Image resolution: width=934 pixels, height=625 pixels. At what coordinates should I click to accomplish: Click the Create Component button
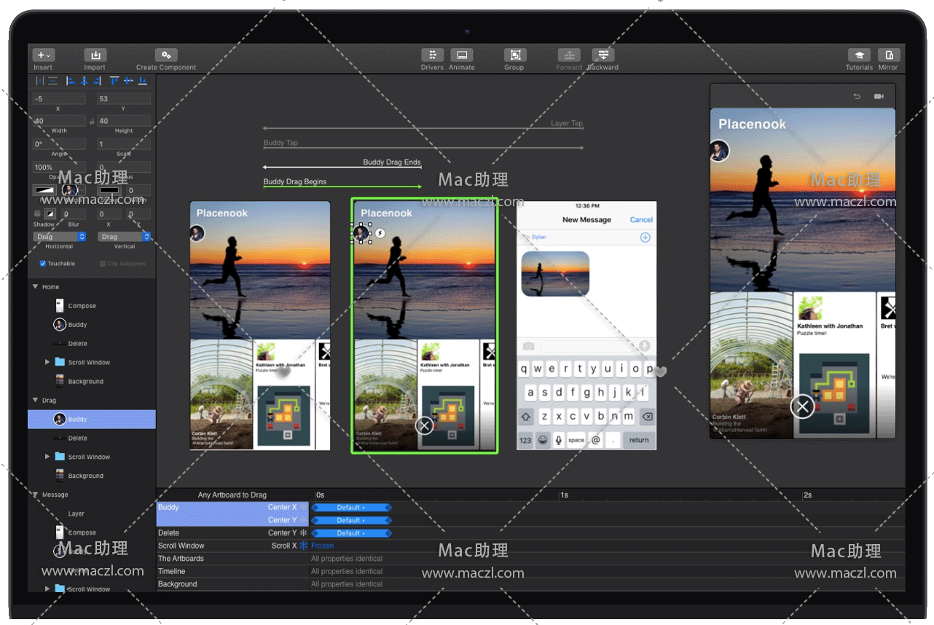[166, 55]
